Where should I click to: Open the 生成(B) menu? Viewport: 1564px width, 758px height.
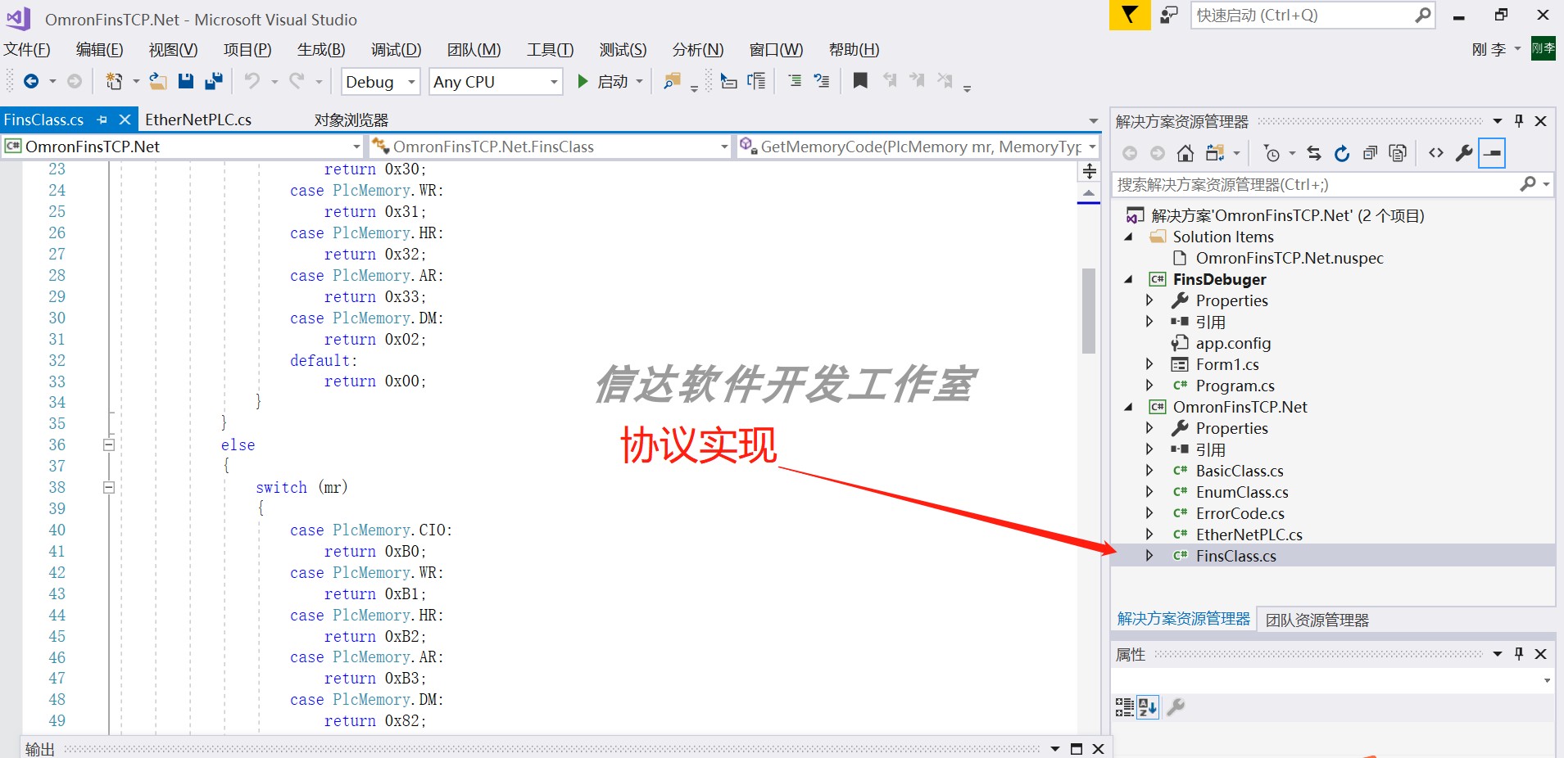click(321, 50)
